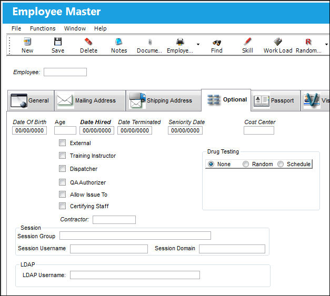Screen dimensions: 330x296
Task: Check the QA Authorizer box
Action: [62, 182]
